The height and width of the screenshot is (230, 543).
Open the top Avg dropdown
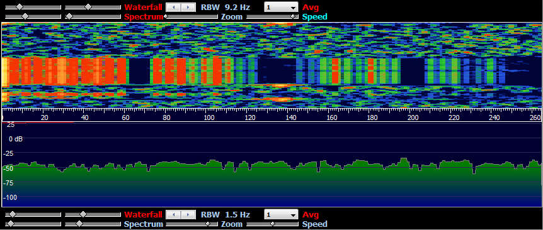281,8
